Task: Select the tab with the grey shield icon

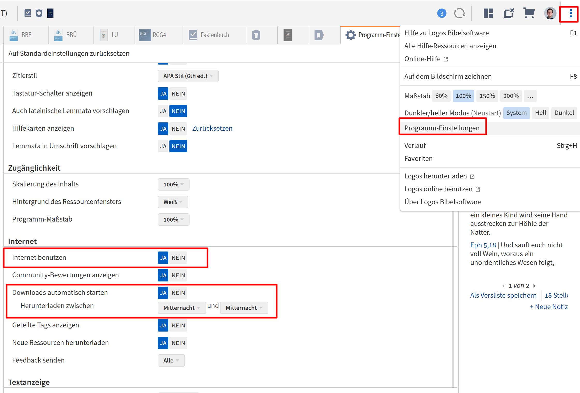Action: coord(262,35)
